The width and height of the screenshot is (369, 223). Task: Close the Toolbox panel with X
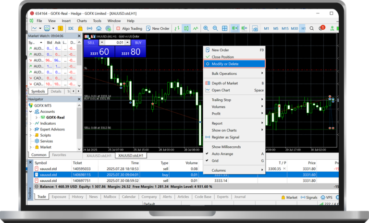tap(30, 162)
